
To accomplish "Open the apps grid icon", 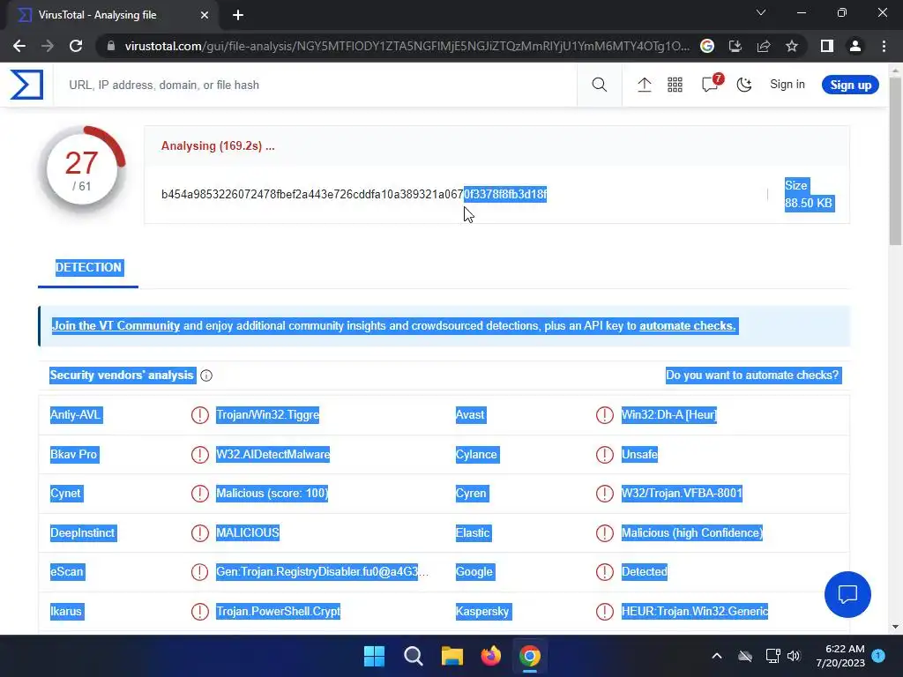I will point(675,85).
